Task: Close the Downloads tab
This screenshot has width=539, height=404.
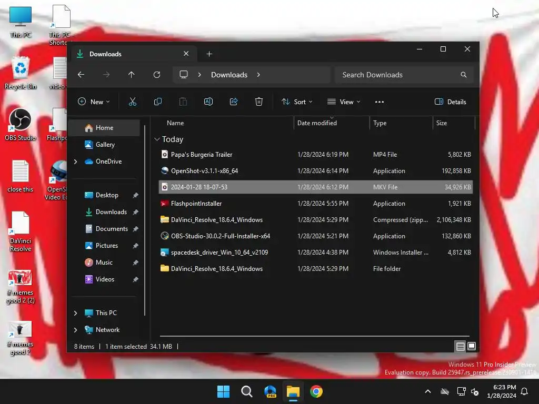Action: tap(186, 54)
